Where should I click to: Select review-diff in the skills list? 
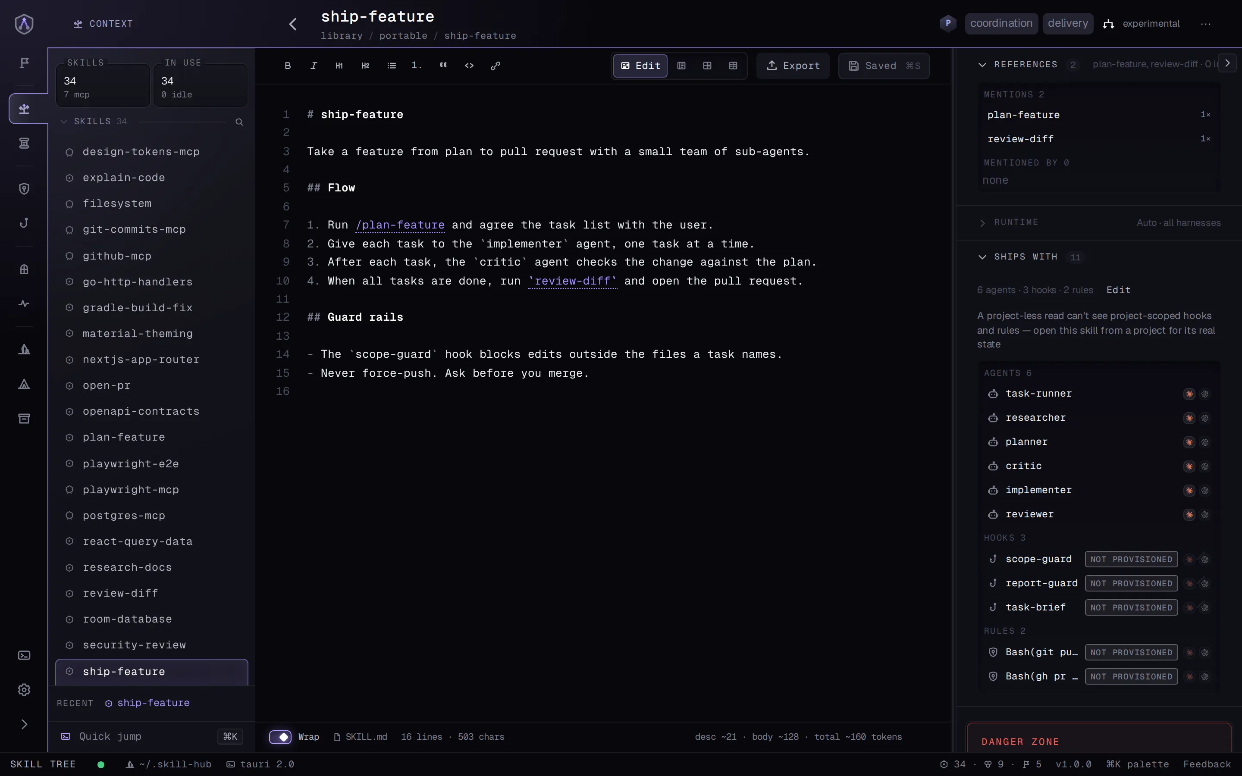pyautogui.click(x=152, y=593)
